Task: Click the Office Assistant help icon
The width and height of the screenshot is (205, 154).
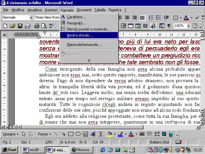Action: [195, 26]
